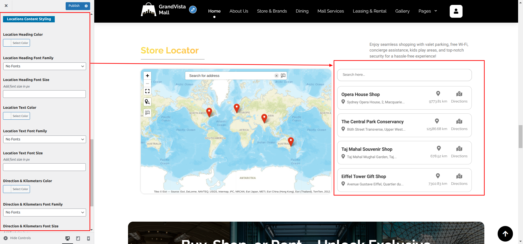Click Hide Controls at the bottom
Screen dimensions: 523x244
(17, 238)
